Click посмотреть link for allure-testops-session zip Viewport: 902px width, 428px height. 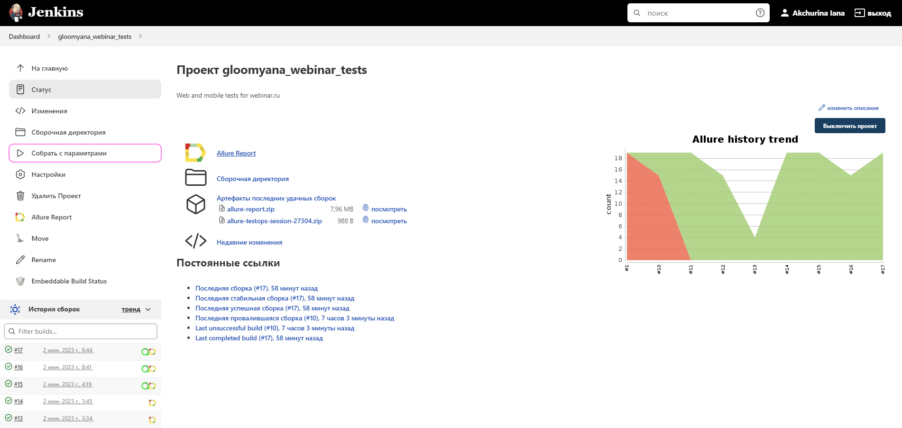click(x=389, y=221)
